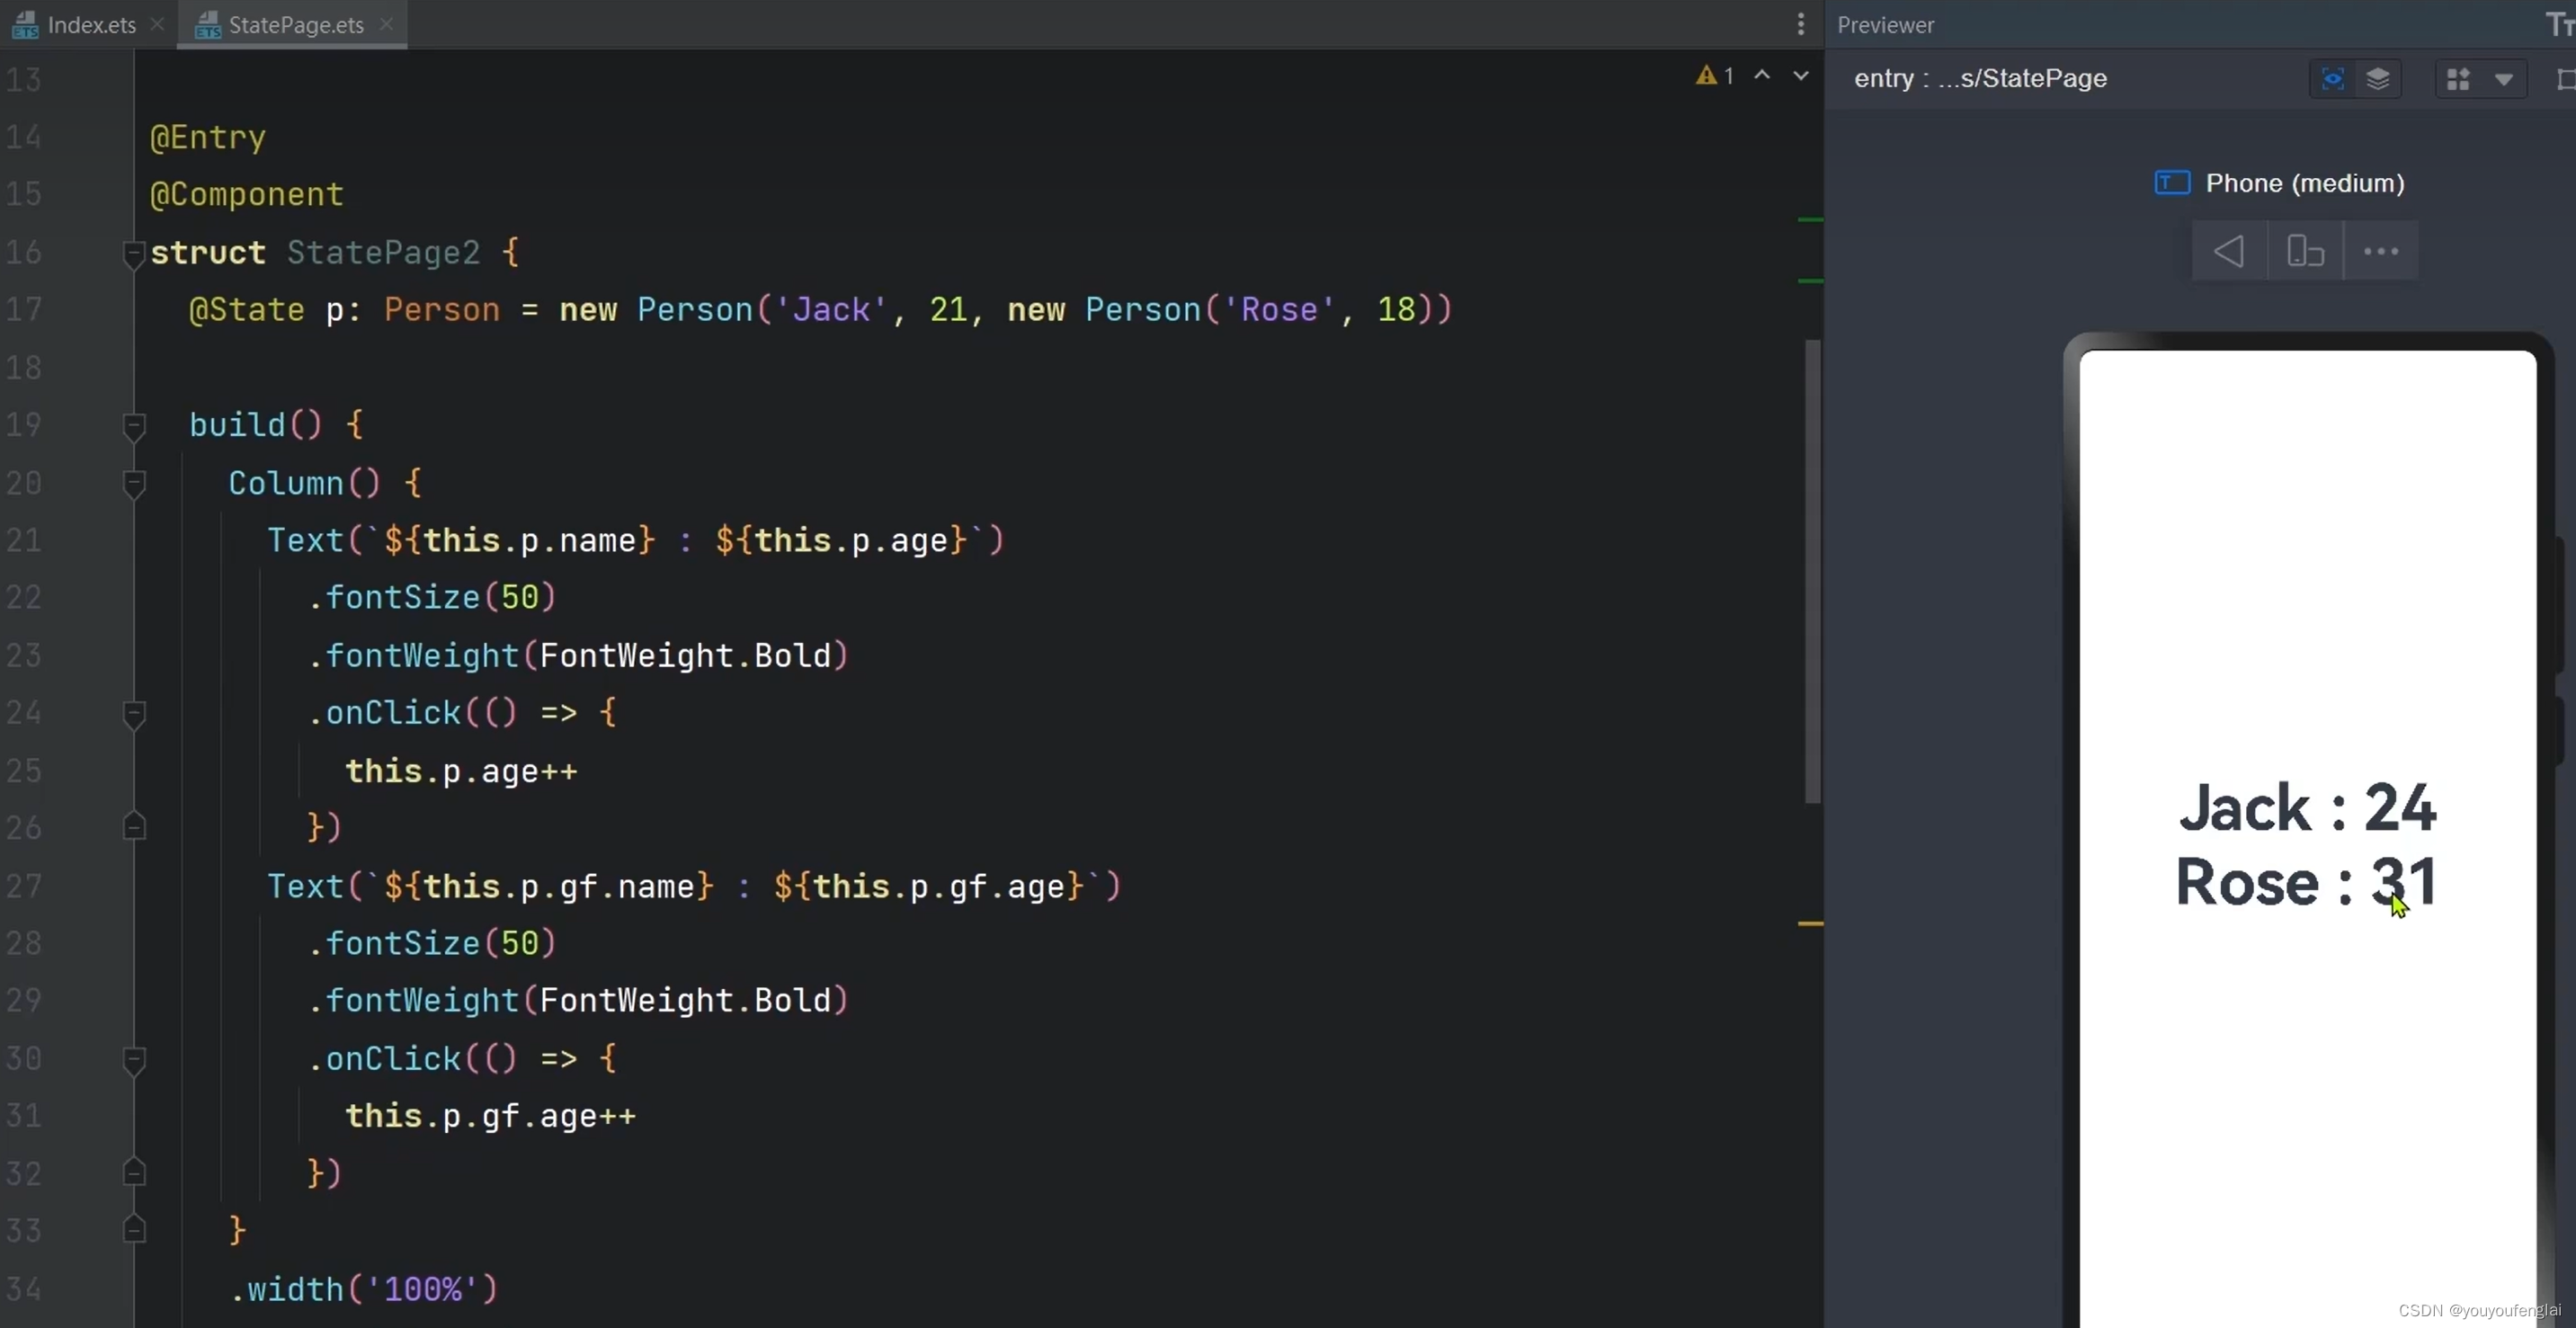
Task: Open the previewer more options ellipsis
Action: pyautogui.click(x=2381, y=251)
